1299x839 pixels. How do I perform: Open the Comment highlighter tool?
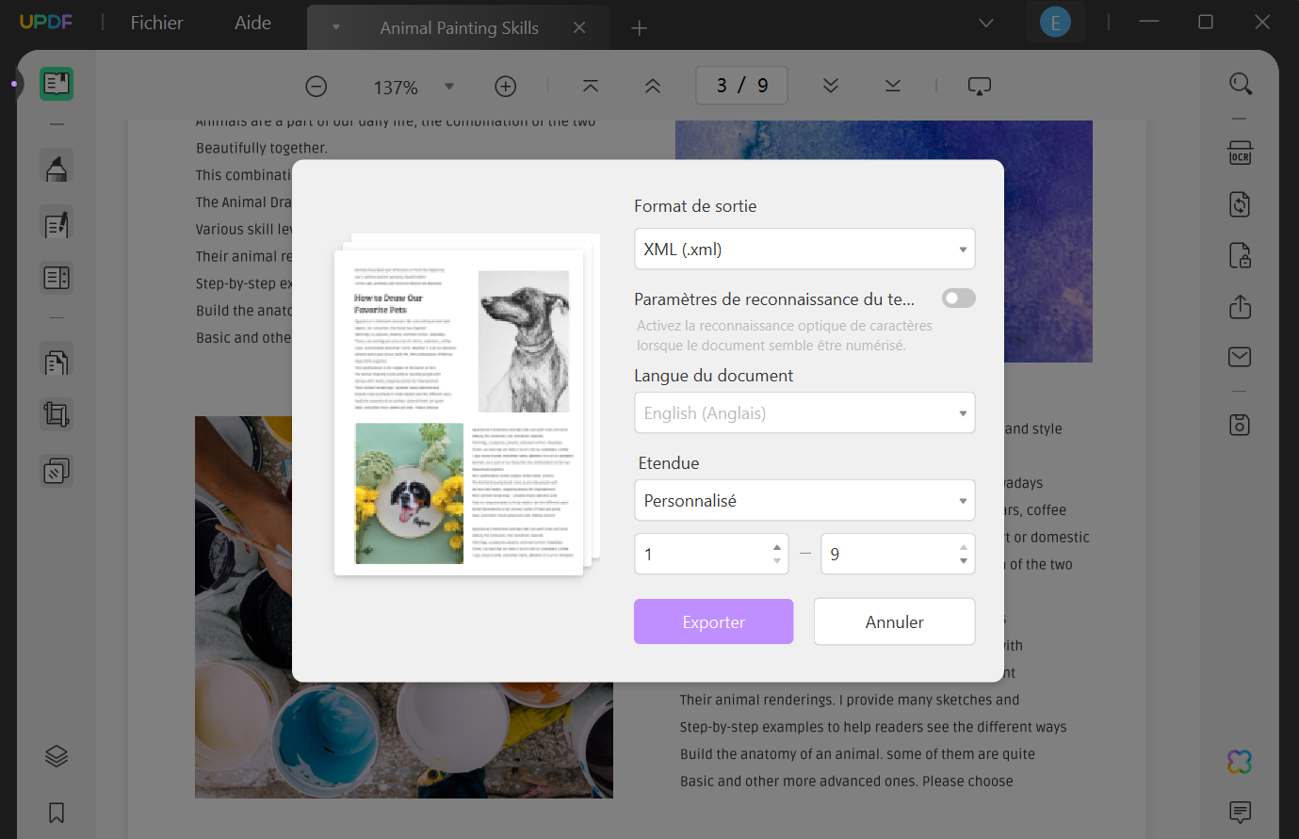[x=56, y=166]
